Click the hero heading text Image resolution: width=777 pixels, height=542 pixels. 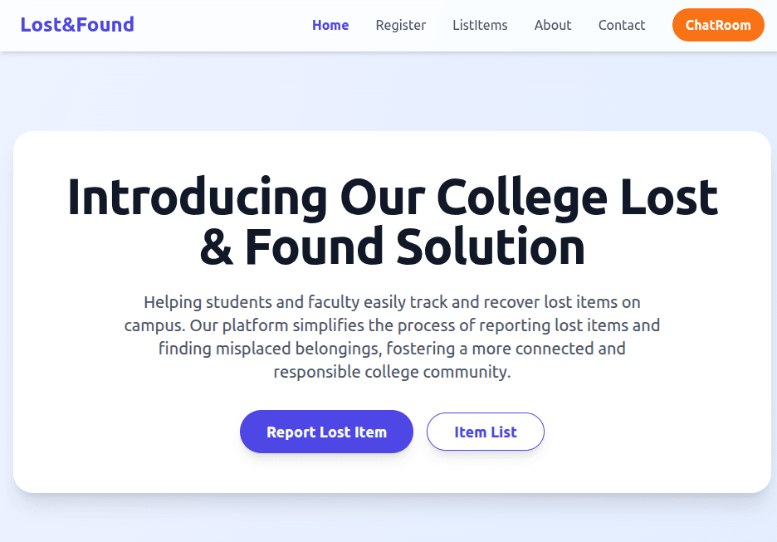[x=392, y=220]
